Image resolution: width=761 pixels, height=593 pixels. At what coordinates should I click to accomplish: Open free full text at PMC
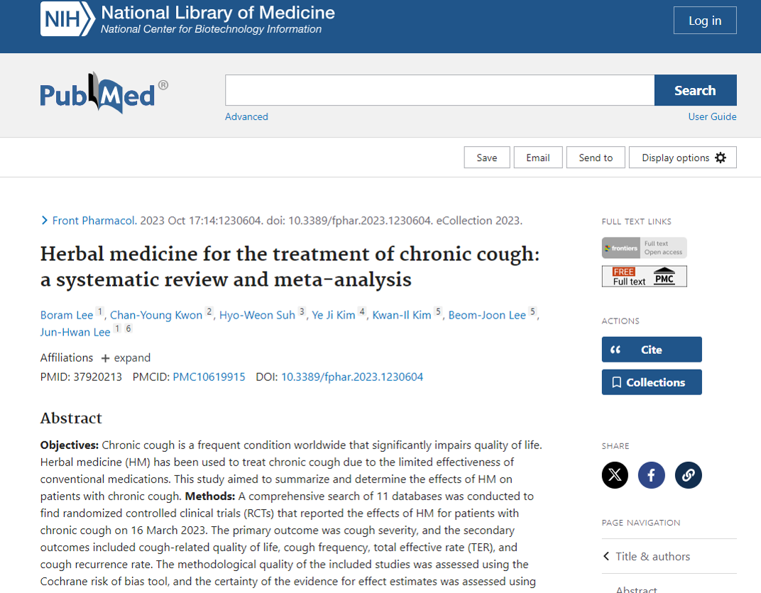[644, 276]
